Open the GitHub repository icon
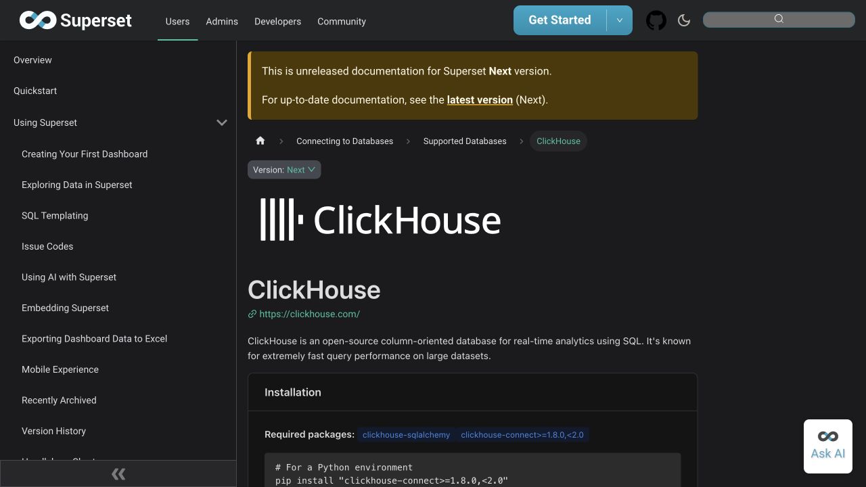The height and width of the screenshot is (487, 866). pos(656,20)
